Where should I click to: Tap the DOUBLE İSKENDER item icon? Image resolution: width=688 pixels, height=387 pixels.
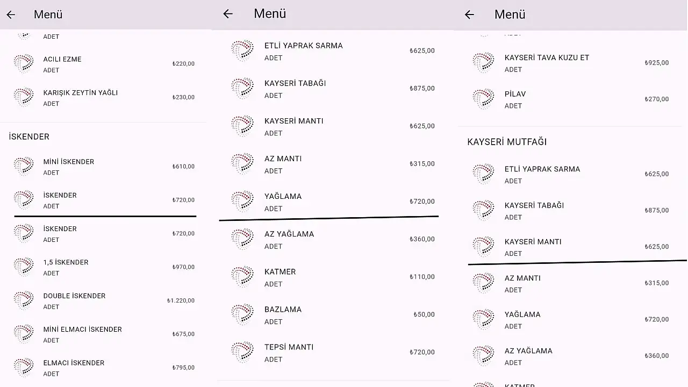[x=24, y=300]
